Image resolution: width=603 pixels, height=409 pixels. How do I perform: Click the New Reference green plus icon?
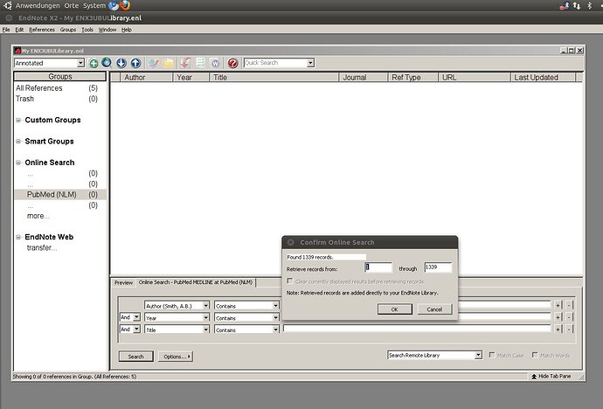(93, 63)
